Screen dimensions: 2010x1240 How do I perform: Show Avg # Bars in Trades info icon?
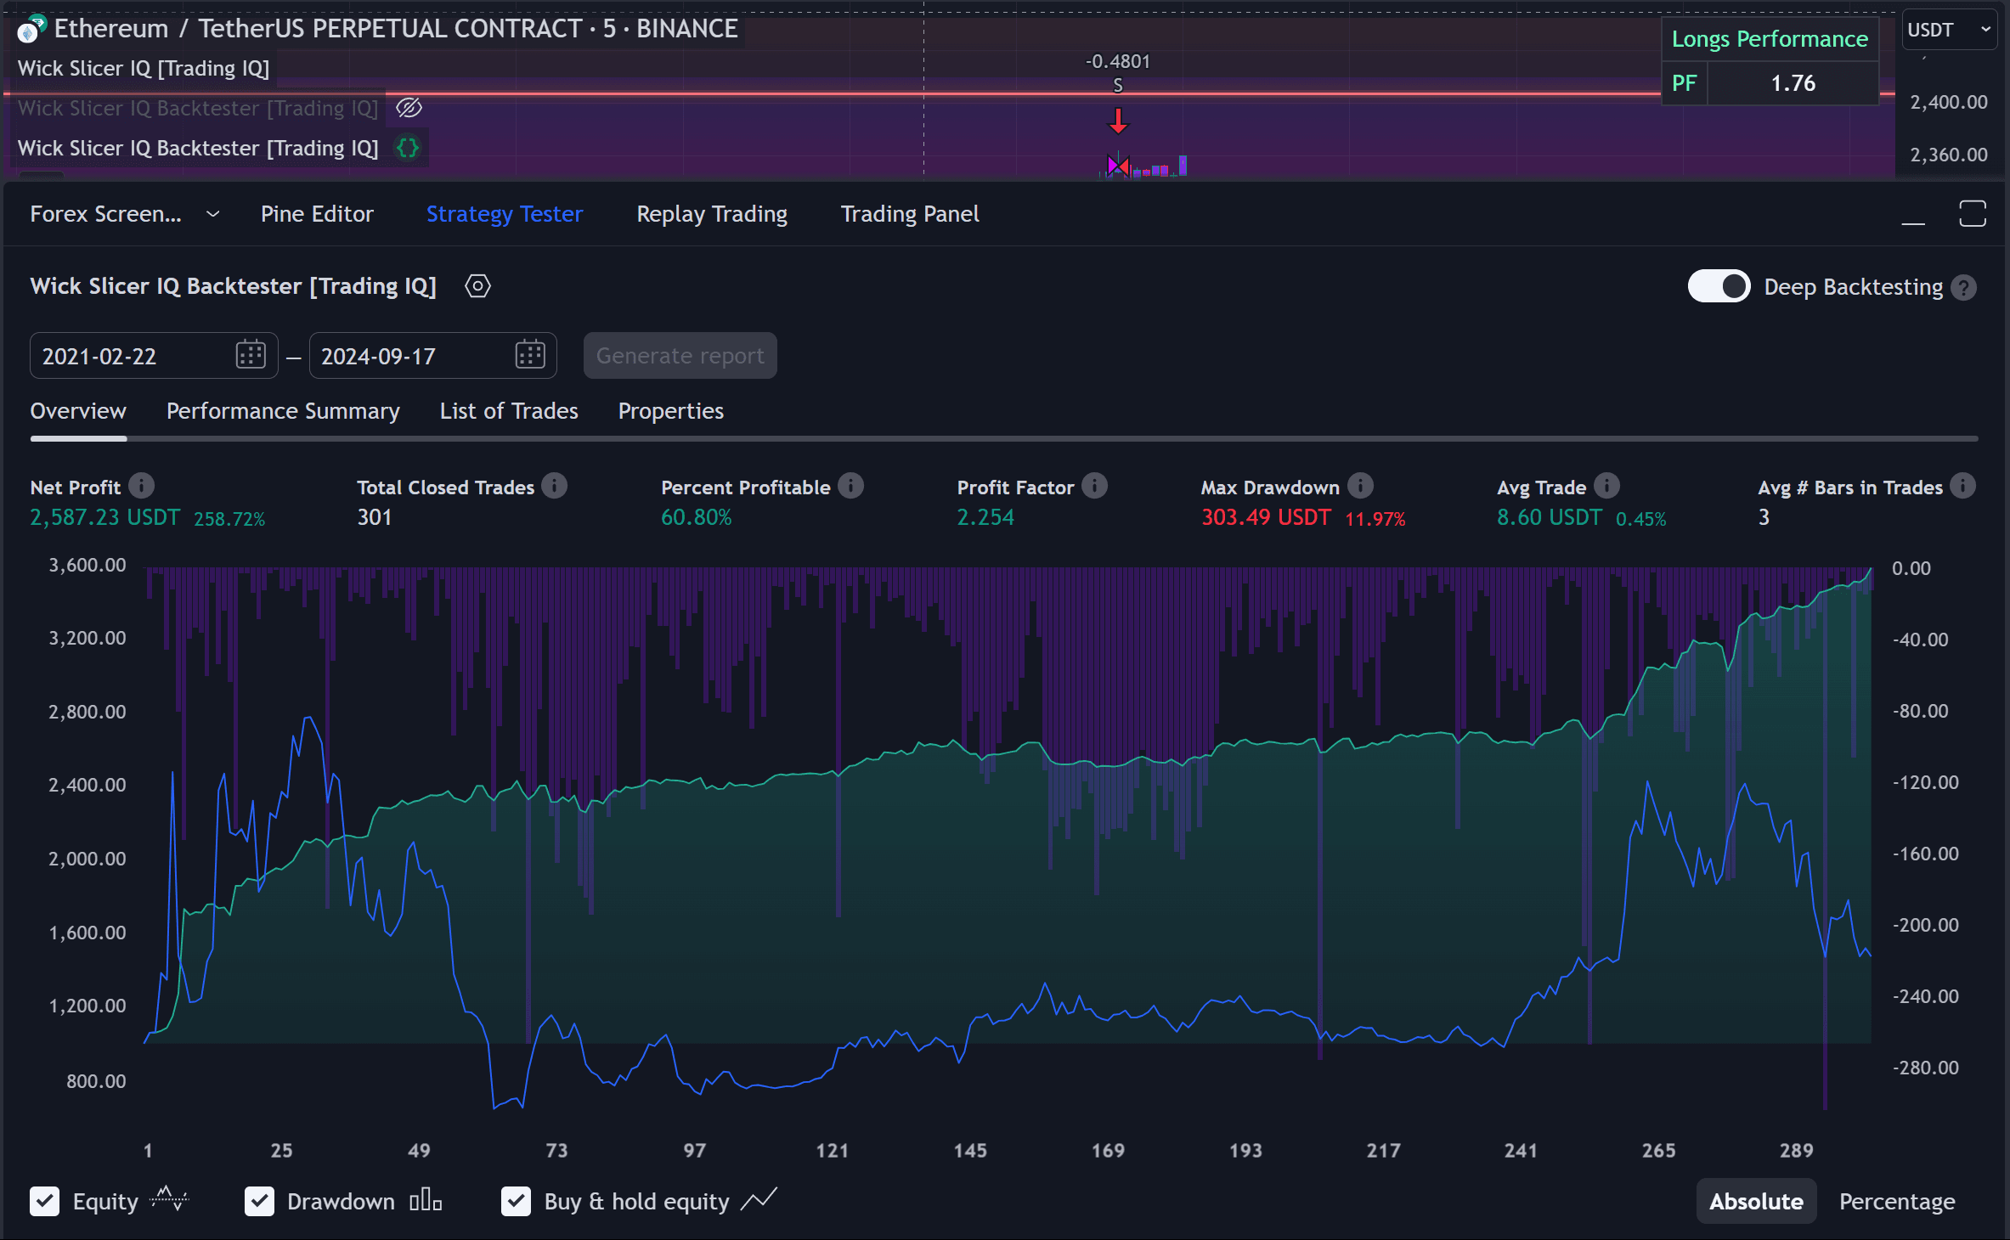tap(1962, 486)
